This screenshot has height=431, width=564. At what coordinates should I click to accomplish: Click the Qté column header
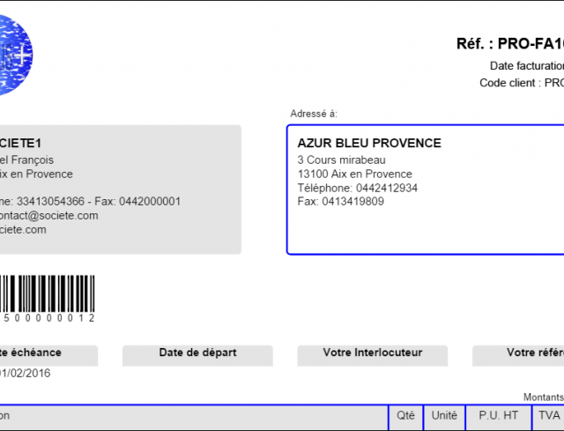(x=405, y=415)
